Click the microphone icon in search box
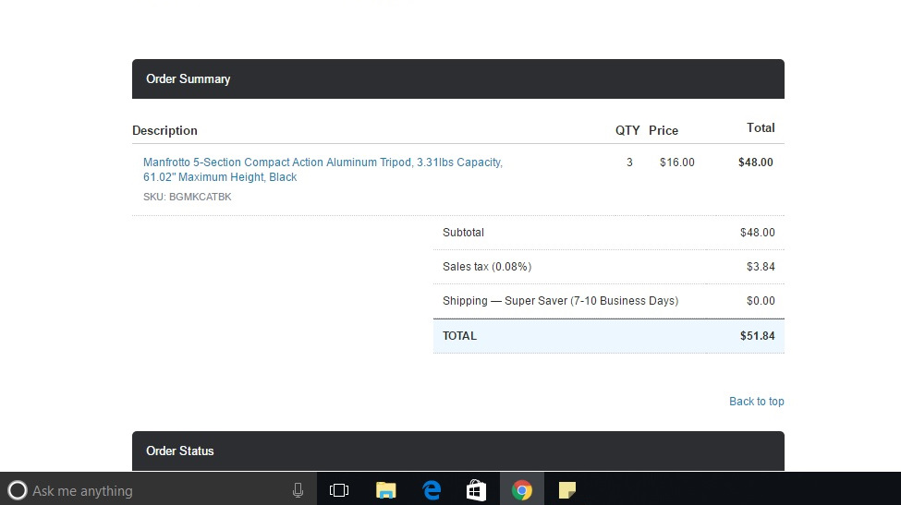 (298, 490)
